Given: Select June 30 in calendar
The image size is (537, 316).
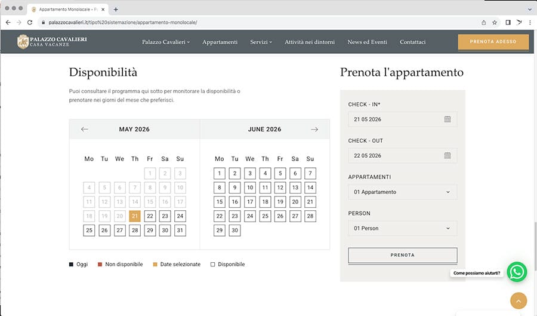Looking at the screenshot, I should point(234,231).
